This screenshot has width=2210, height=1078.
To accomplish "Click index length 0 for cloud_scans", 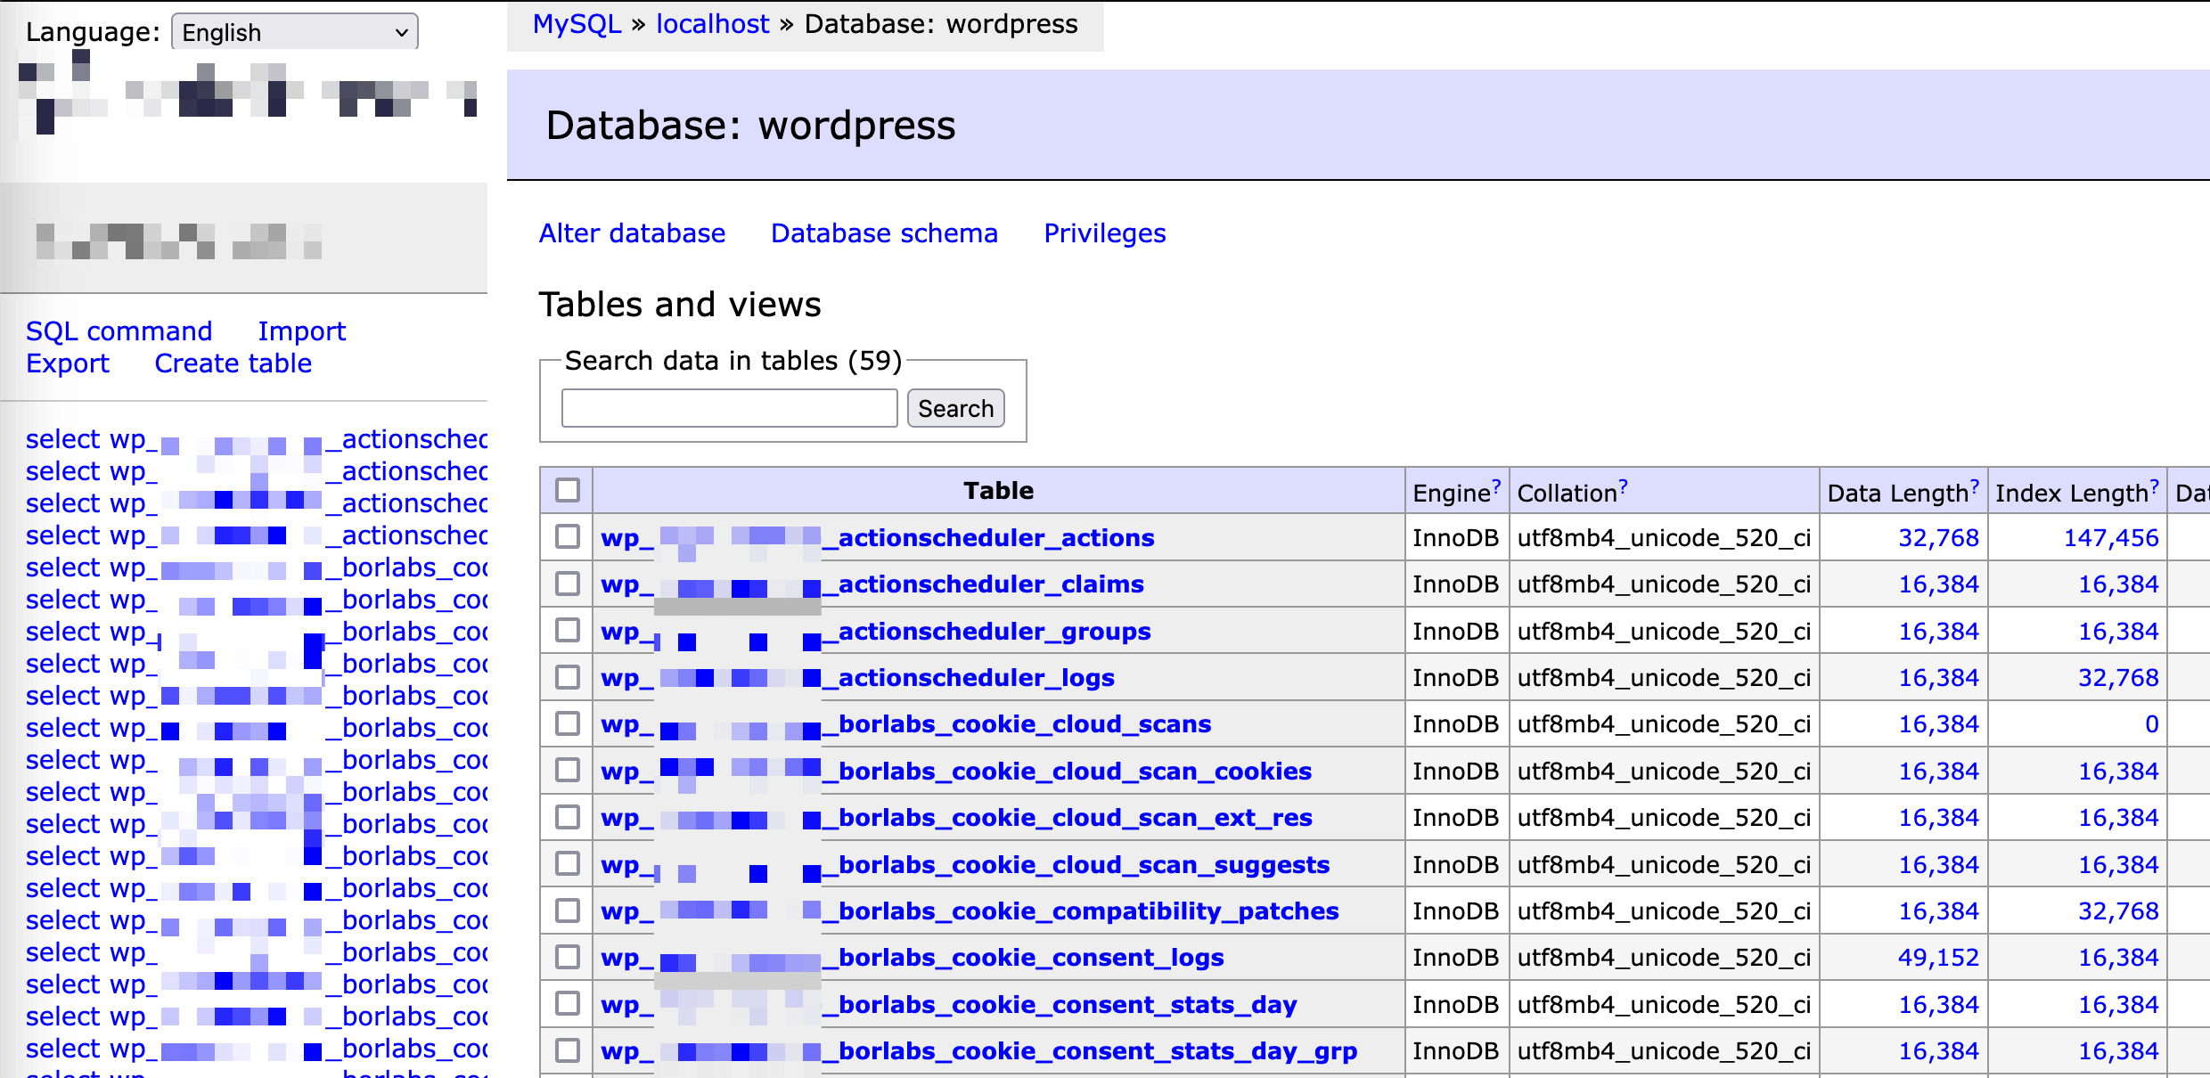I will coord(2151,724).
